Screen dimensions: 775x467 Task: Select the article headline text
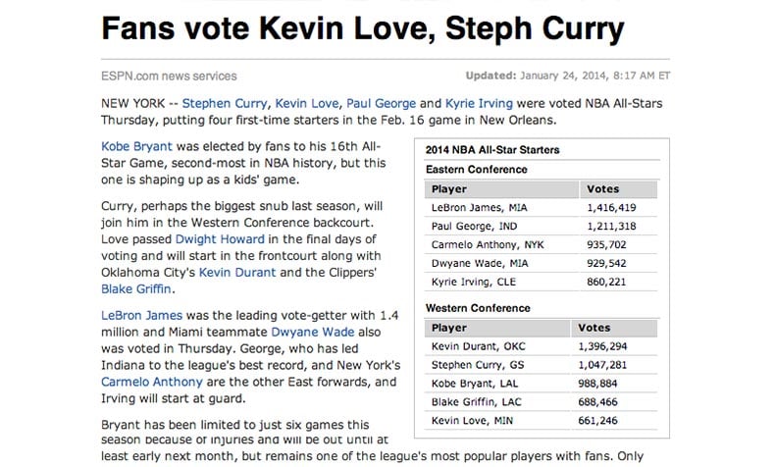363,28
